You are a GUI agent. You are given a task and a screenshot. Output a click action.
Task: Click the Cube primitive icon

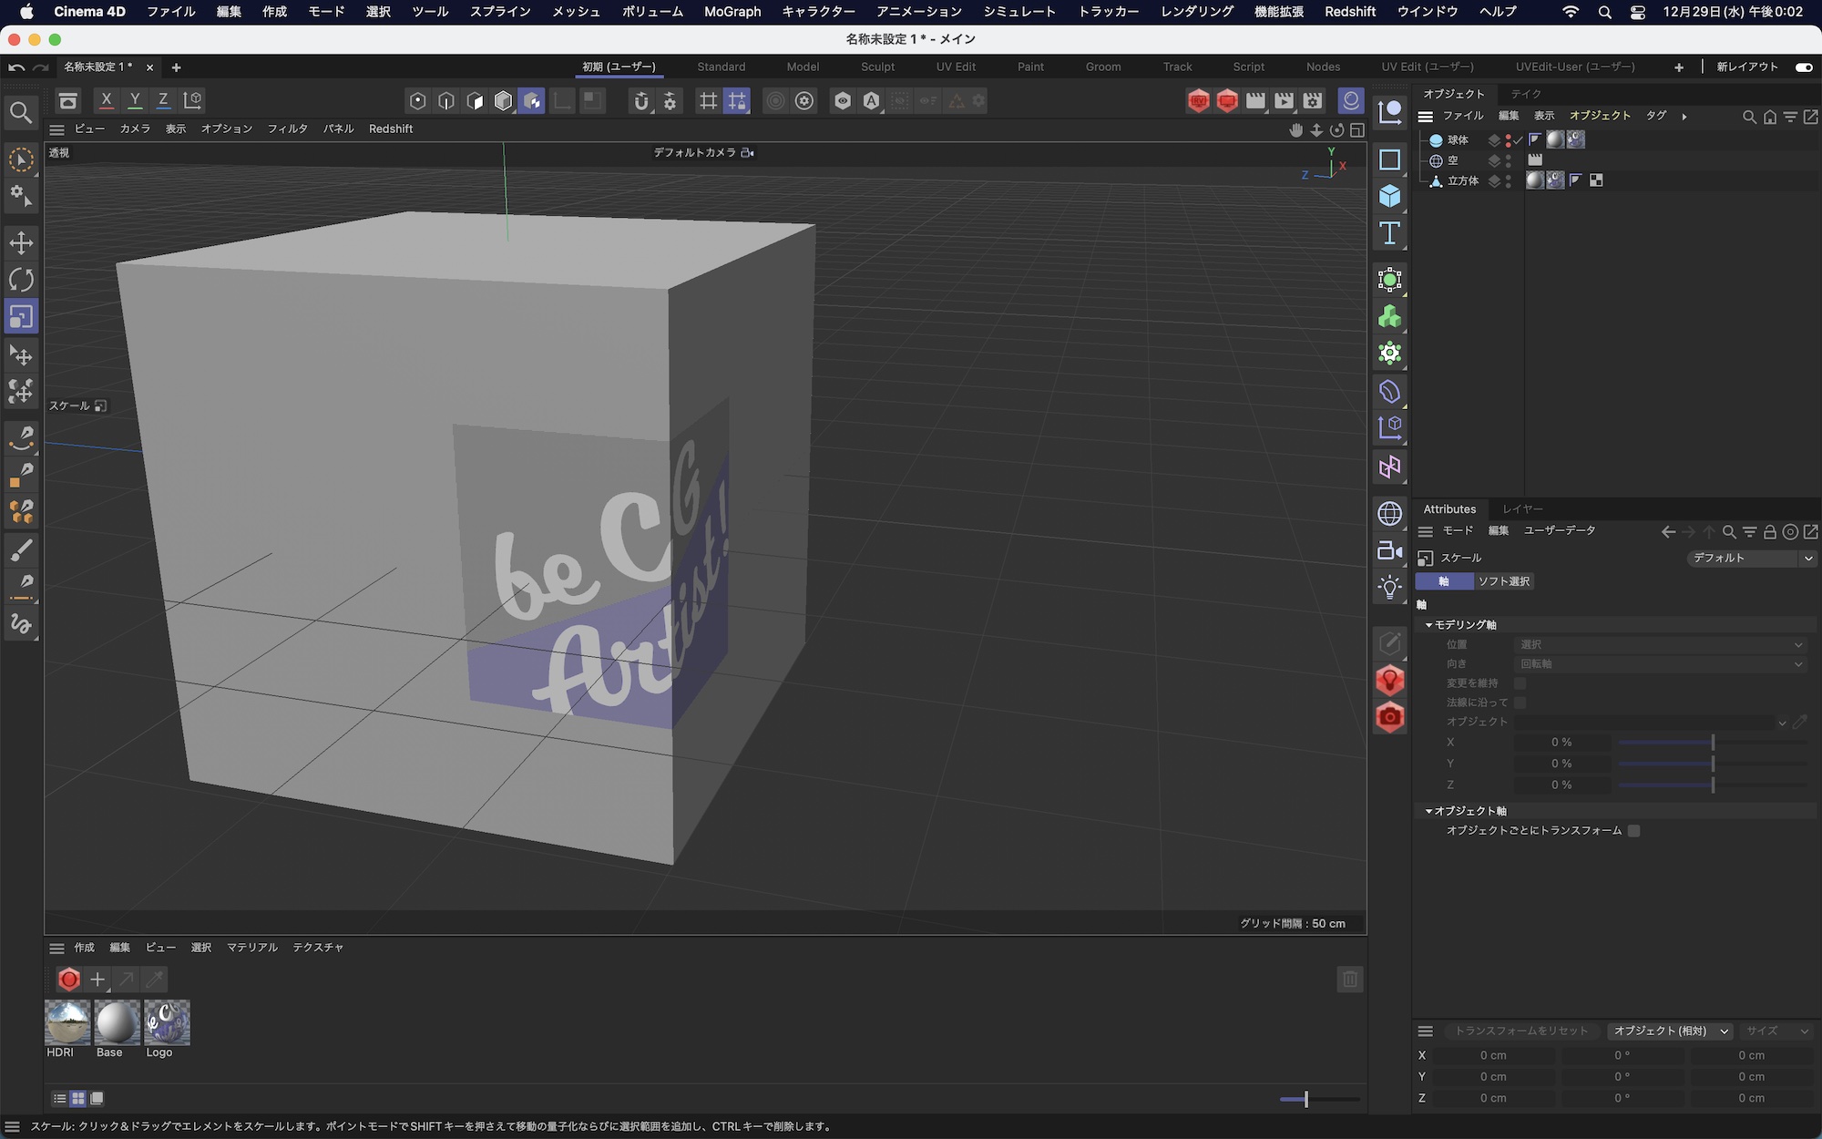click(x=1389, y=196)
